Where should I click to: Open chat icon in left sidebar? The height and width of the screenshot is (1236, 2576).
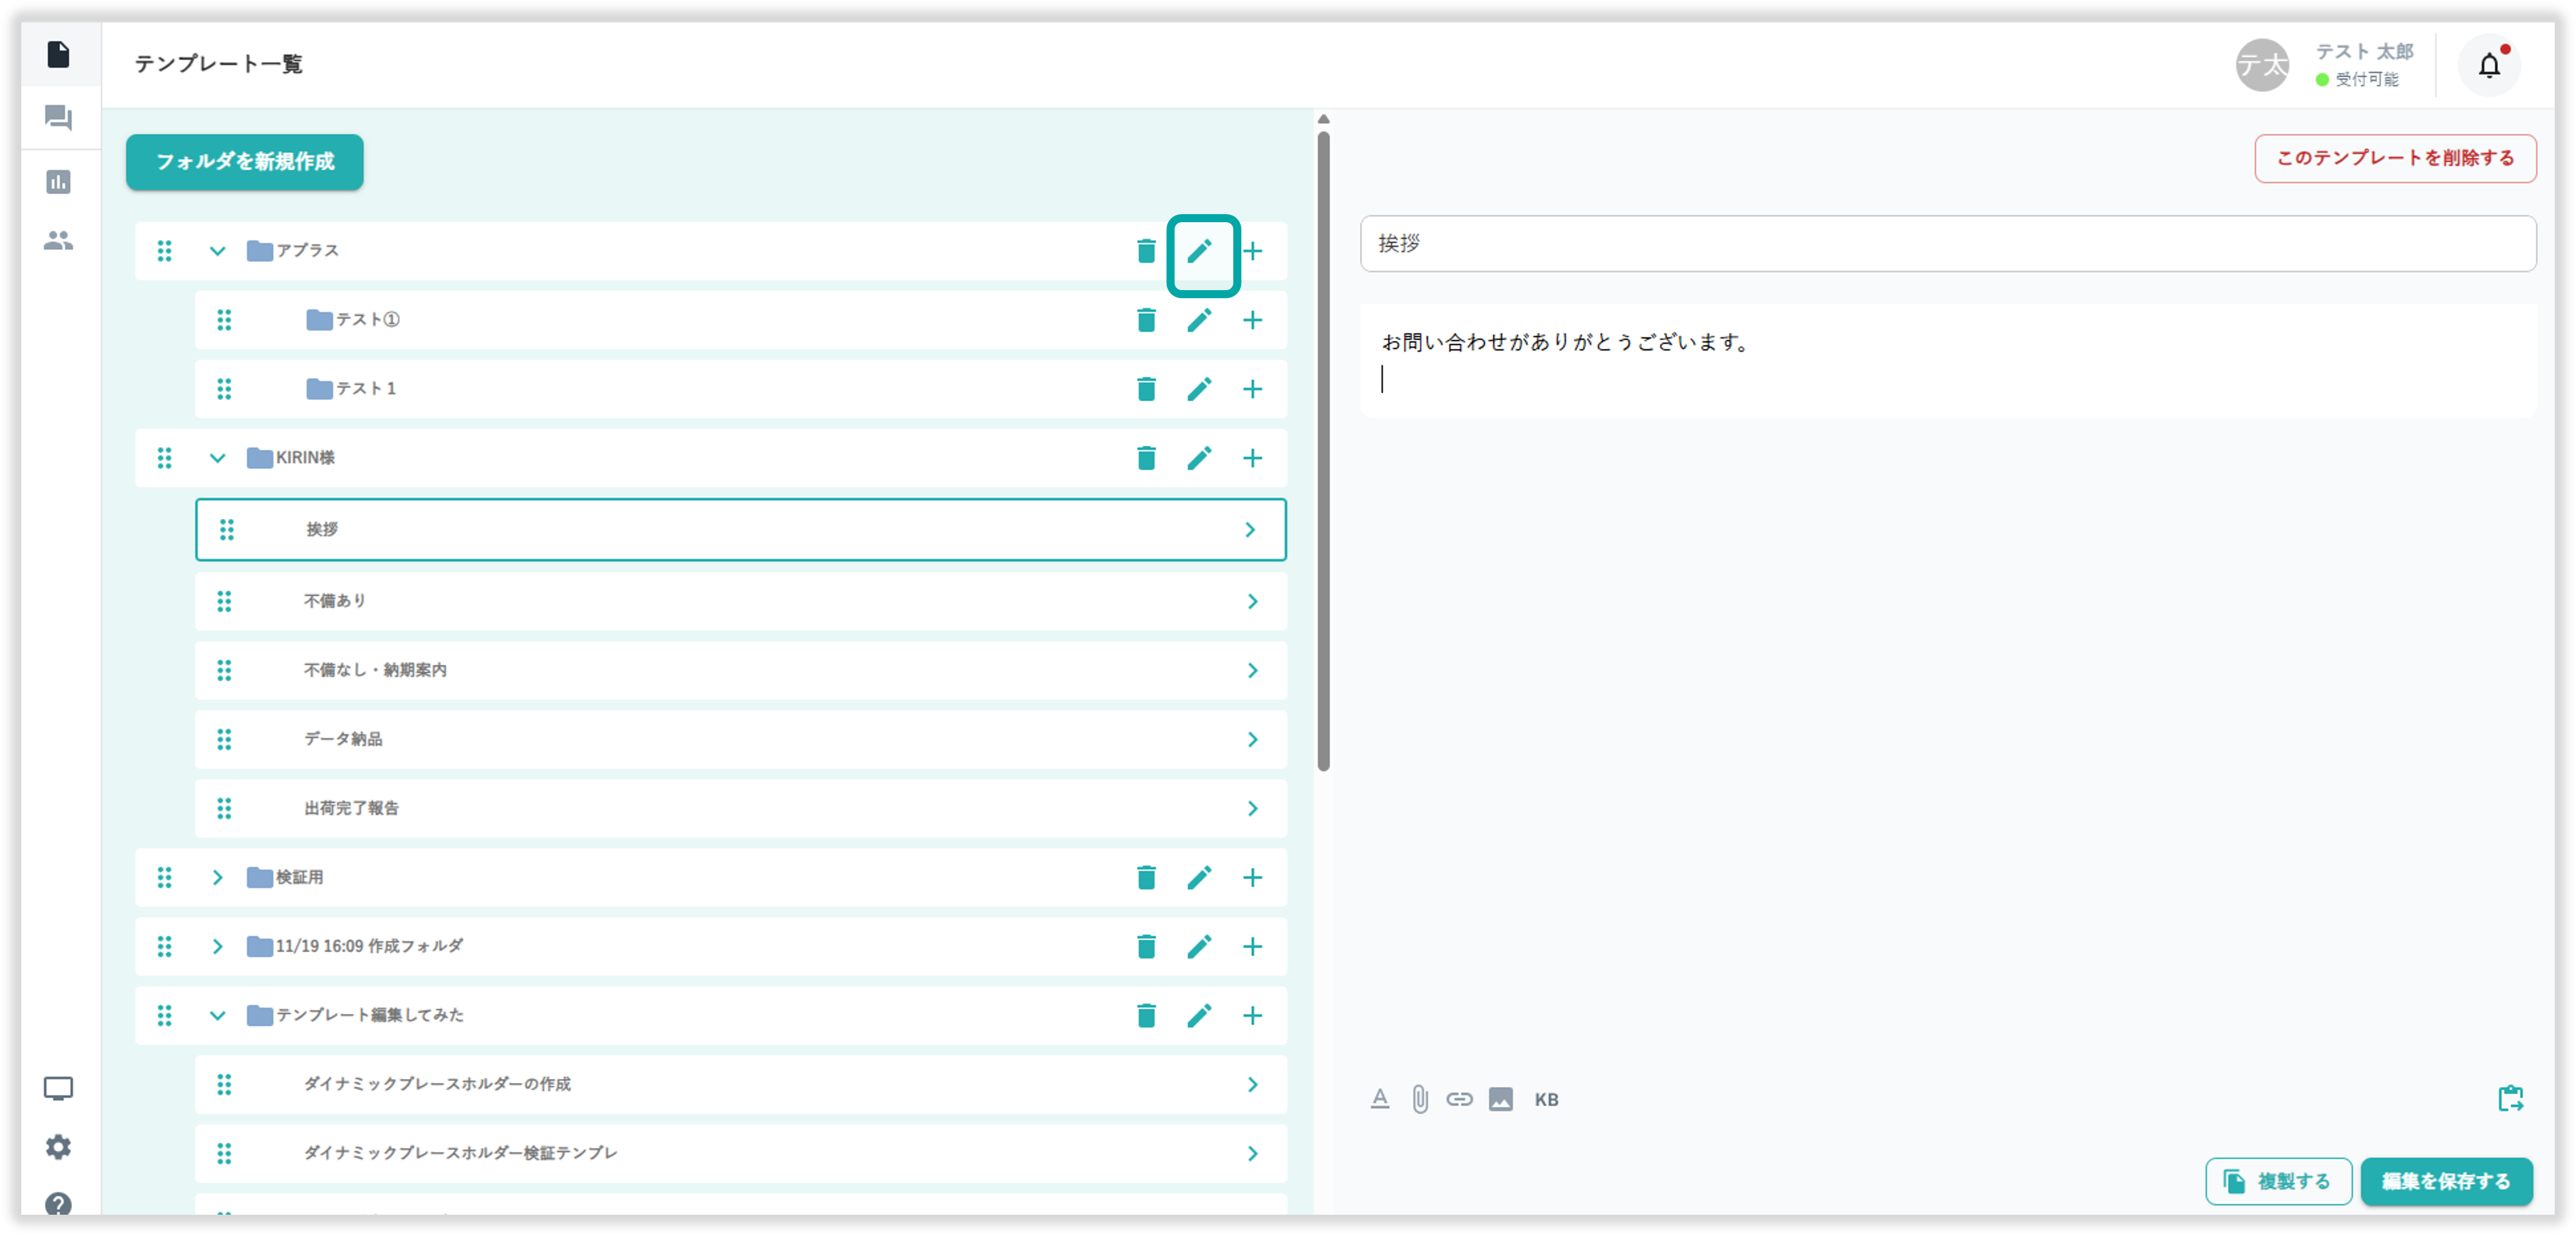point(58,118)
